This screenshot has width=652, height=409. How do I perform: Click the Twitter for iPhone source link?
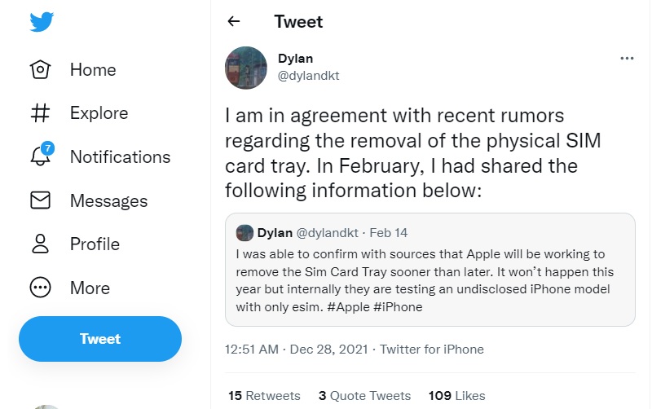click(432, 350)
